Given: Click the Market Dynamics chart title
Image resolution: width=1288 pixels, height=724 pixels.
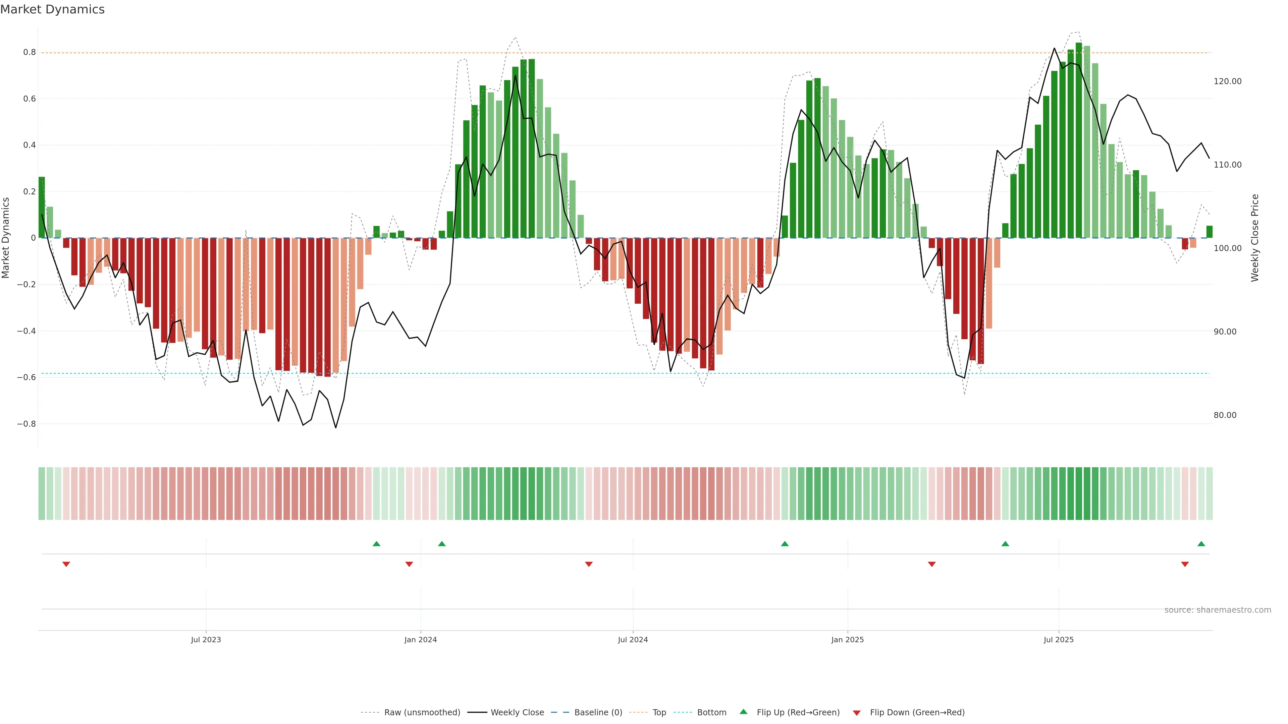Looking at the screenshot, I should click(x=53, y=9).
